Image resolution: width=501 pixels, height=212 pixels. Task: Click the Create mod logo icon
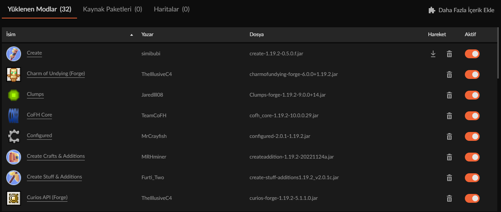tap(14, 54)
